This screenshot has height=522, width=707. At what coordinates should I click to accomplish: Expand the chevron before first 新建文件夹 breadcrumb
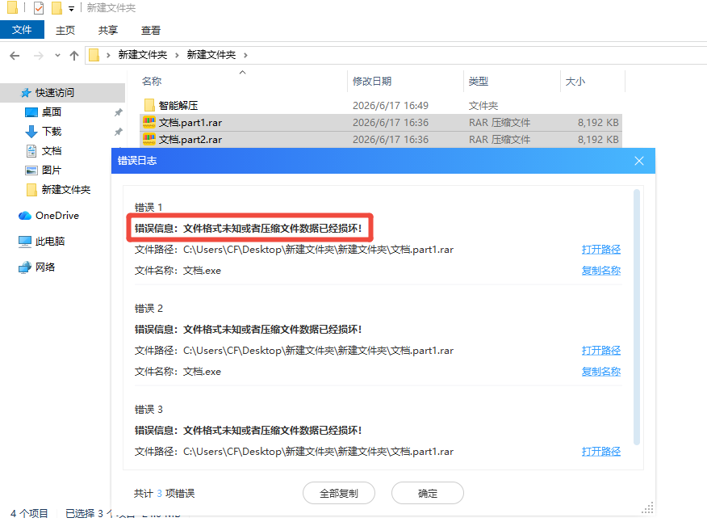(x=108, y=55)
